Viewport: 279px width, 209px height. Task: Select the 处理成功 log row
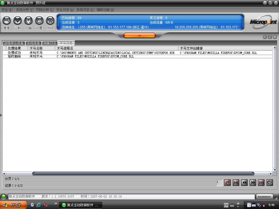pyautogui.click(x=137, y=53)
